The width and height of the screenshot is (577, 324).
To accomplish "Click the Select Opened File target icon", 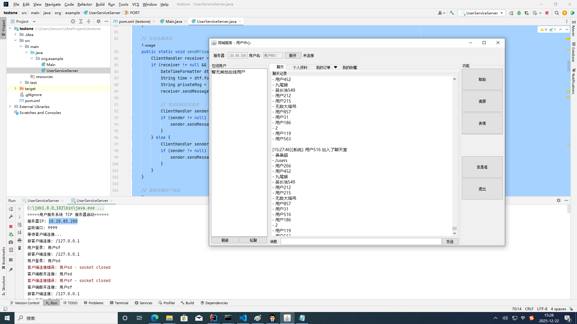I will 73,21.
